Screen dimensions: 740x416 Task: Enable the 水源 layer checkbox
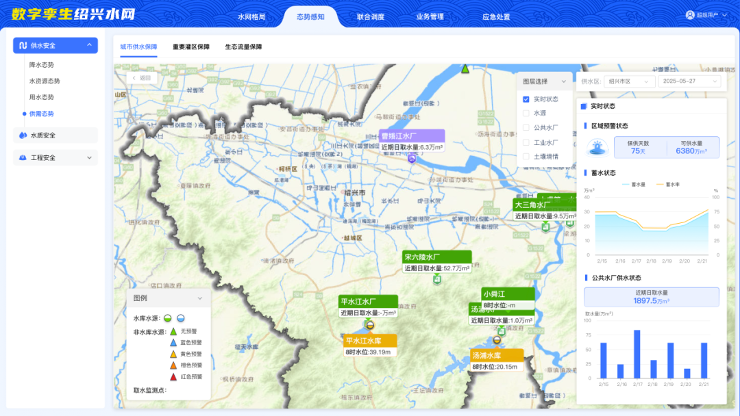point(526,114)
